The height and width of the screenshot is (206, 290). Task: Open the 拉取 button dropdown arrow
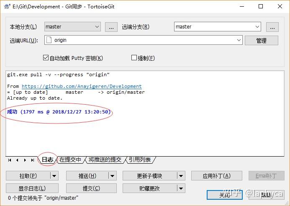click(54, 176)
